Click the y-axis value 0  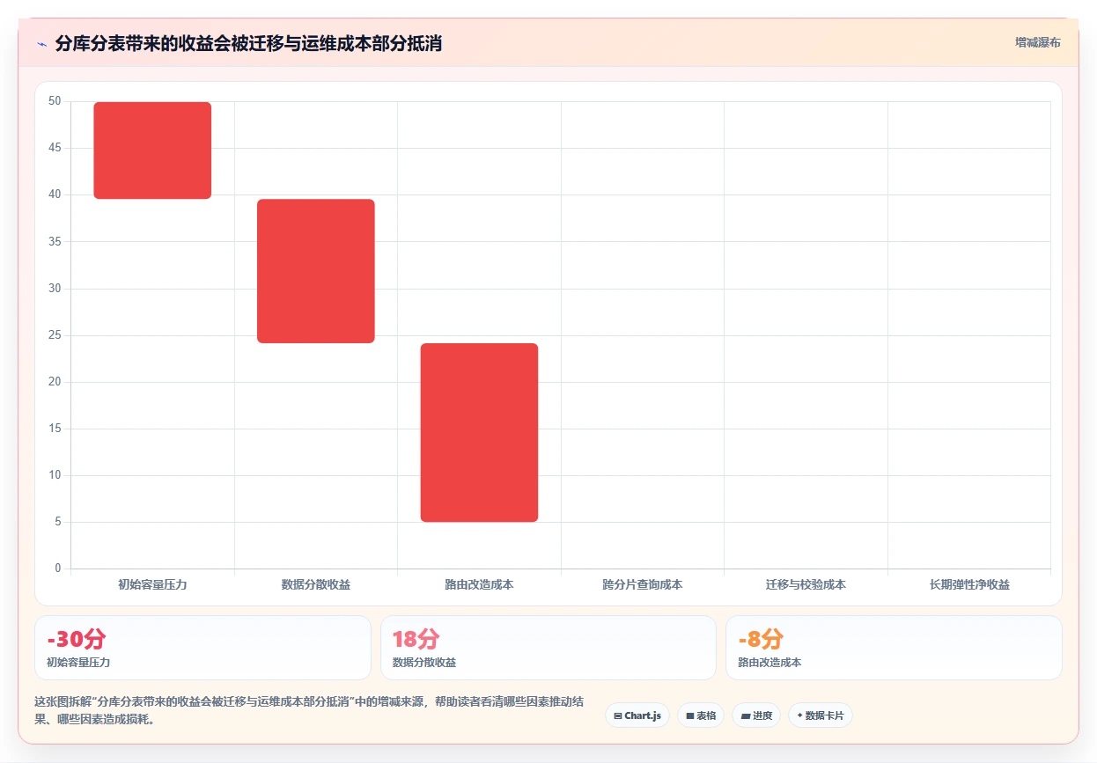(x=58, y=569)
